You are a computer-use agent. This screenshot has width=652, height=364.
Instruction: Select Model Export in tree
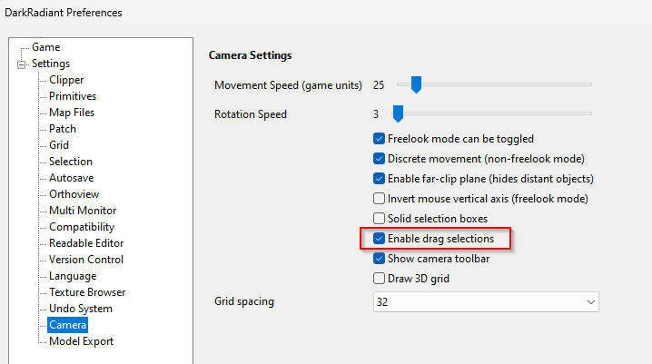[x=81, y=341]
